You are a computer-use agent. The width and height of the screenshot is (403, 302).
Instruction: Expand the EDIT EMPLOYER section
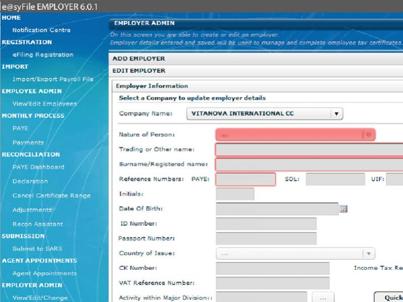tap(132, 71)
